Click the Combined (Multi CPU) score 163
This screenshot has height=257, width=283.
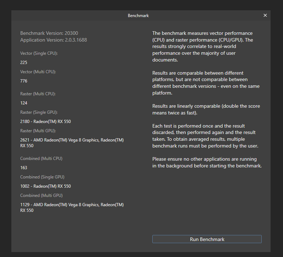pos(24,168)
